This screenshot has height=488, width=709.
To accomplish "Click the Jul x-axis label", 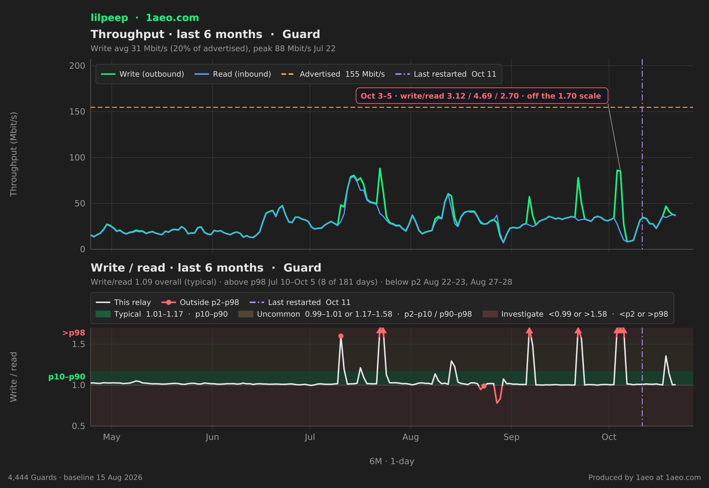I will pos(310,437).
